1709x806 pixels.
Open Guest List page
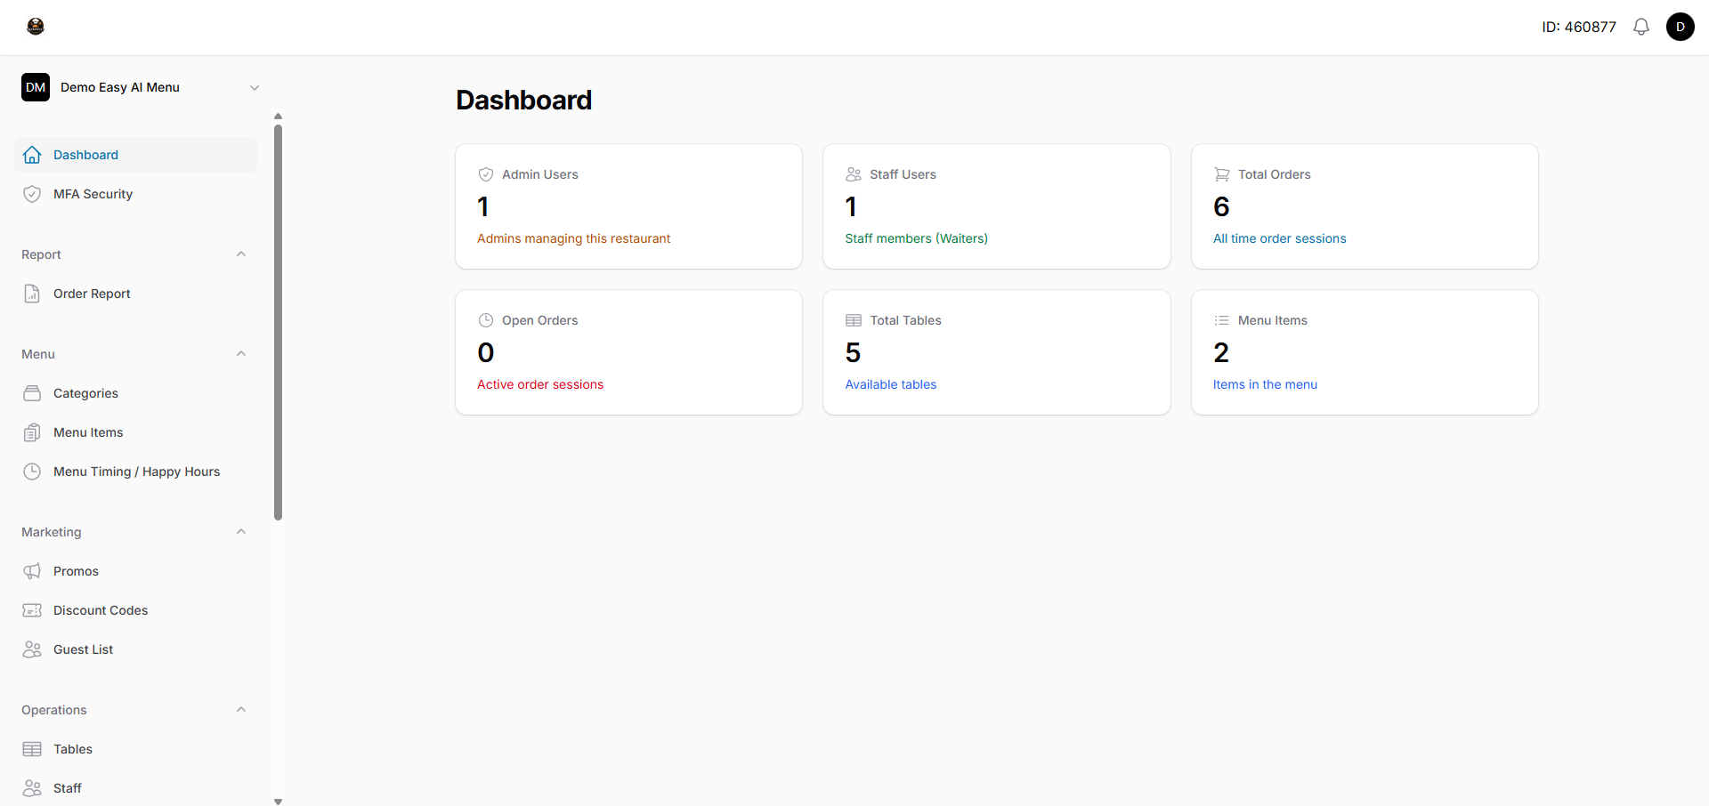click(x=135, y=649)
